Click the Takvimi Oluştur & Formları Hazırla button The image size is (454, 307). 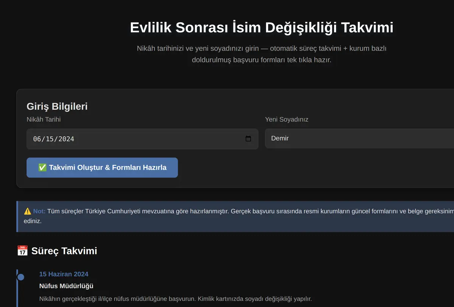point(102,167)
